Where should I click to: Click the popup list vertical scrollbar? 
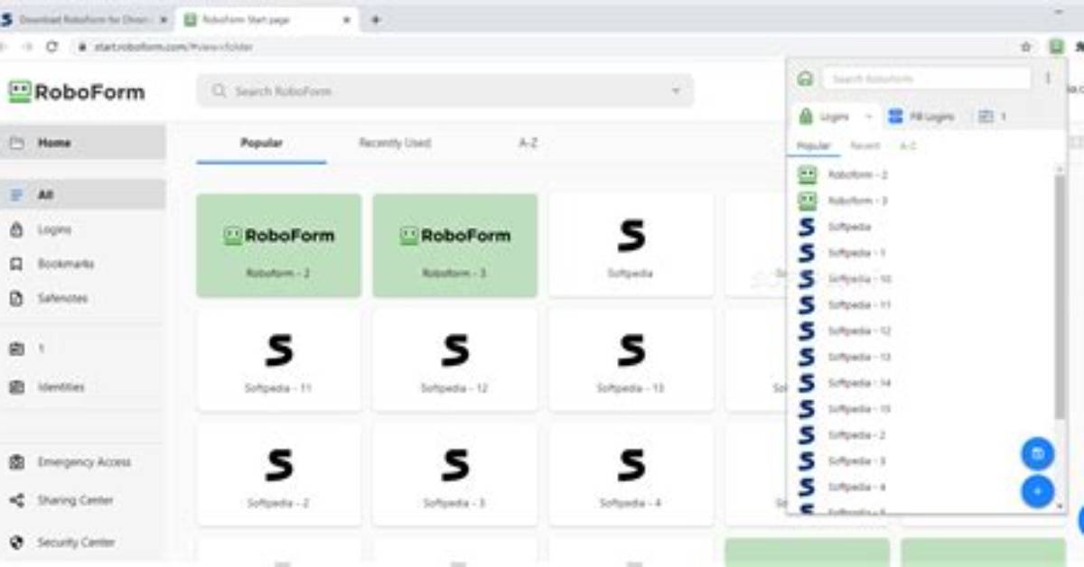(x=1060, y=298)
